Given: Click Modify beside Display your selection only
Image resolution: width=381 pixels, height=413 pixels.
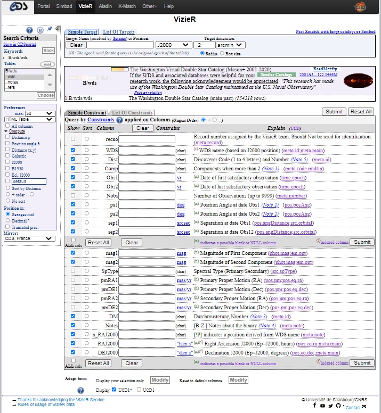Looking at the screenshot, I should (x=160, y=380).
